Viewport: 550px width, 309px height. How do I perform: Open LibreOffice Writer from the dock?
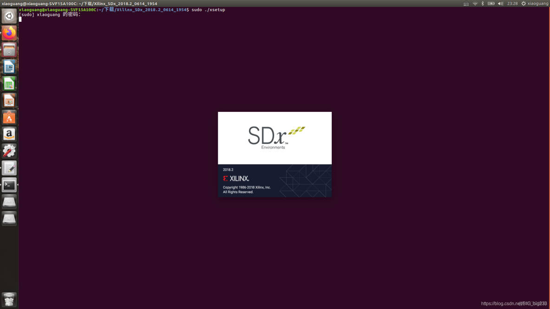pos(9,66)
